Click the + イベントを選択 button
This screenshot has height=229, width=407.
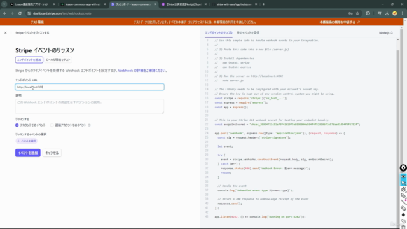click(x=27, y=141)
